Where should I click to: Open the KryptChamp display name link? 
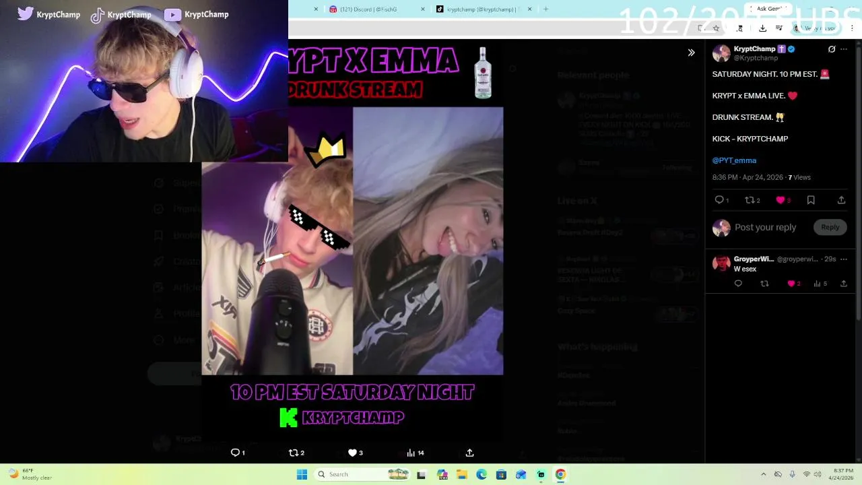pyautogui.click(x=754, y=49)
